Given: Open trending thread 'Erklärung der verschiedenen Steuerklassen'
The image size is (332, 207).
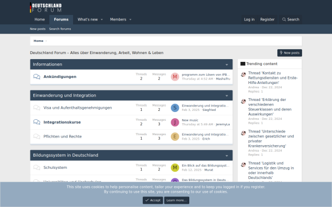Looking at the screenshot, I should [x=270, y=107].
